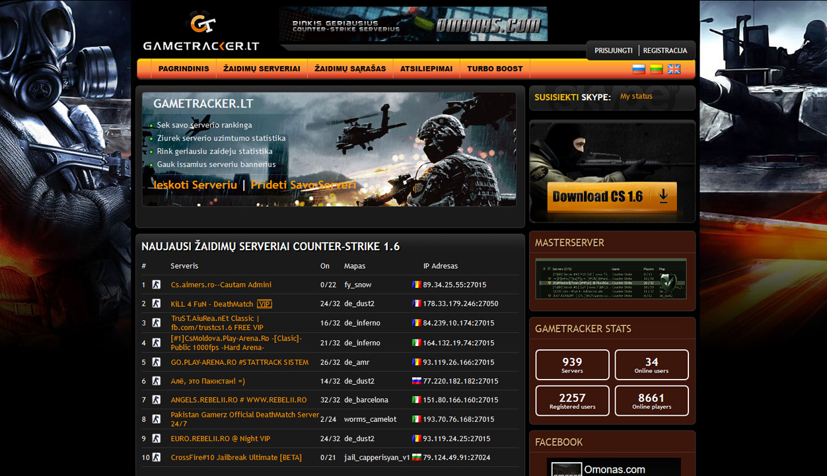Click the Serveris column header
This screenshot has height=476, width=827.
184,265
